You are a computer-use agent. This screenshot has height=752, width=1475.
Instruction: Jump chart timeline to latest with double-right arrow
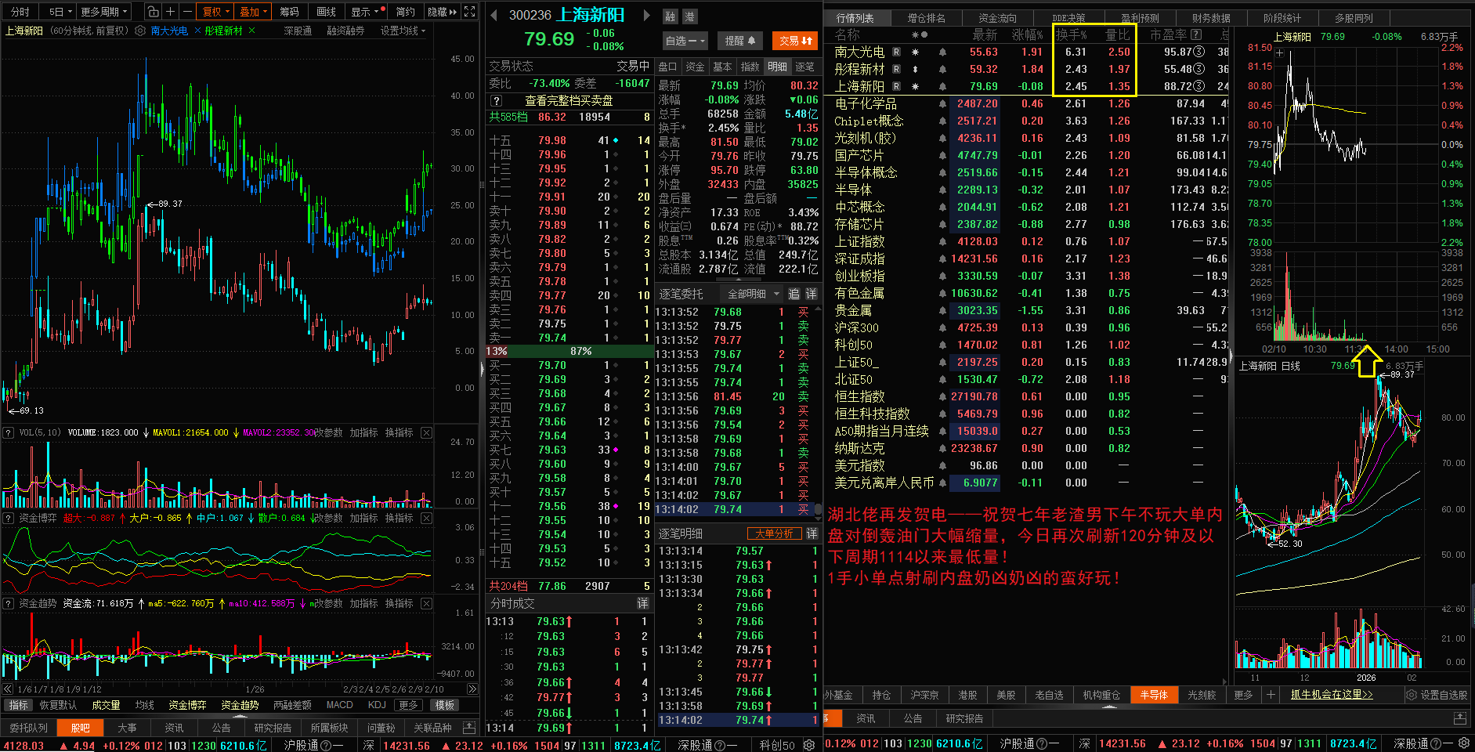pyautogui.click(x=472, y=689)
